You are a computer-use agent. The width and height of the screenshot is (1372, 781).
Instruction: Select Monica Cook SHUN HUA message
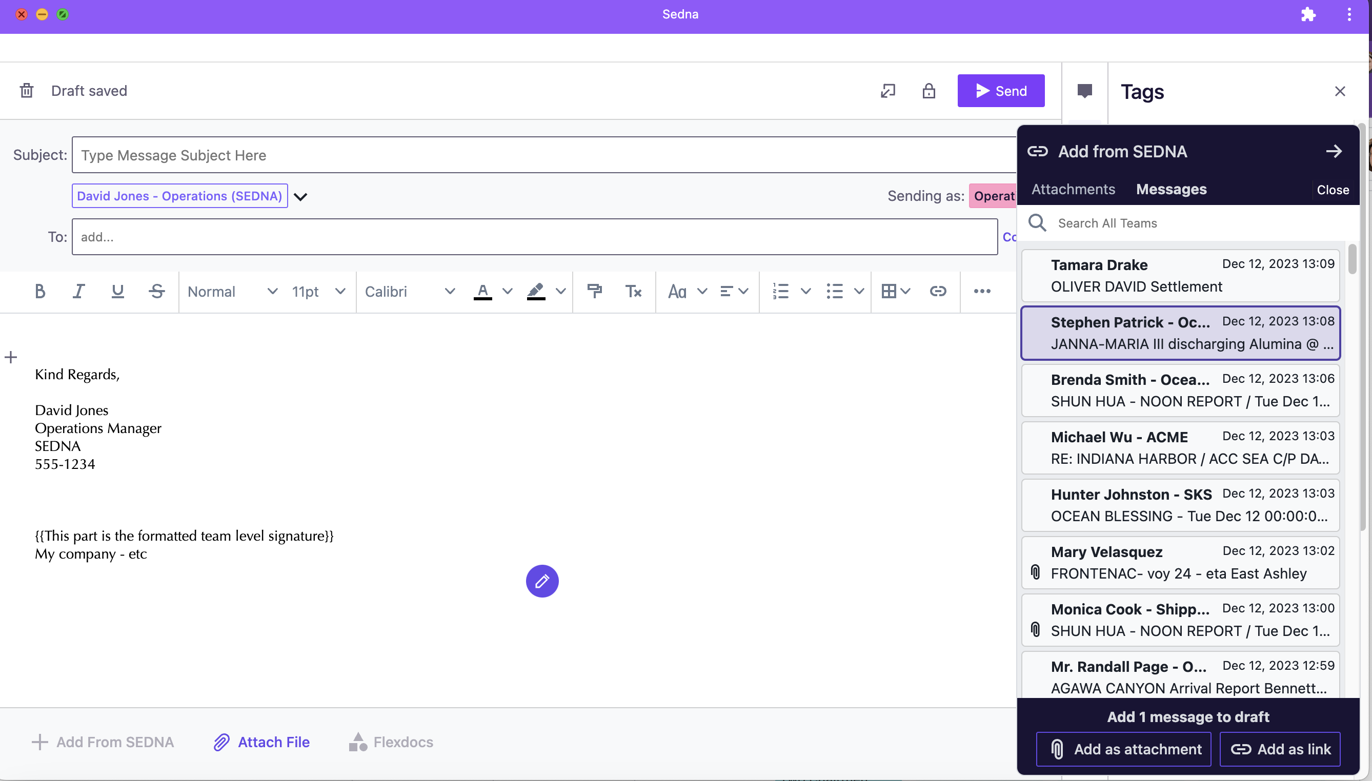point(1180,620)
